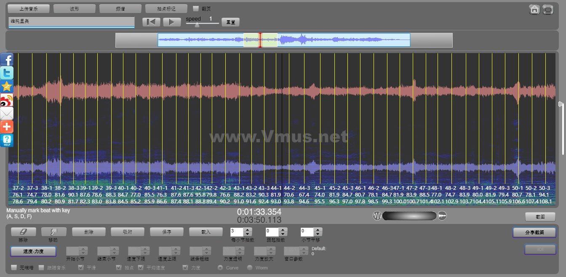This screenshot has width=566, height=277.
Task: Increase the 小节平移 stepper value
Action: click(318, 230)
